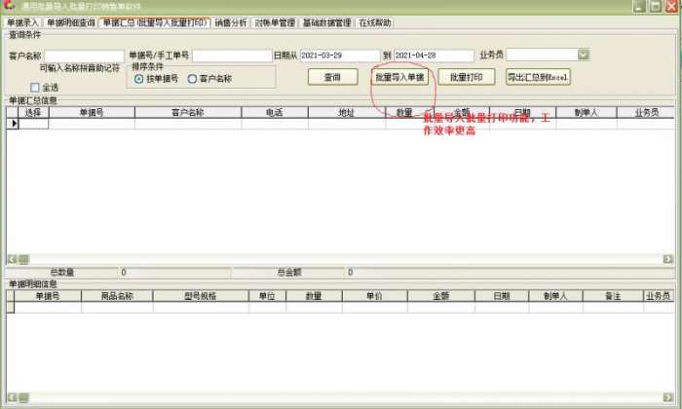This screenshot has height=409, width=682.
Task: Select 按单据号 sort radio button
Action: (x=138, y=79)
